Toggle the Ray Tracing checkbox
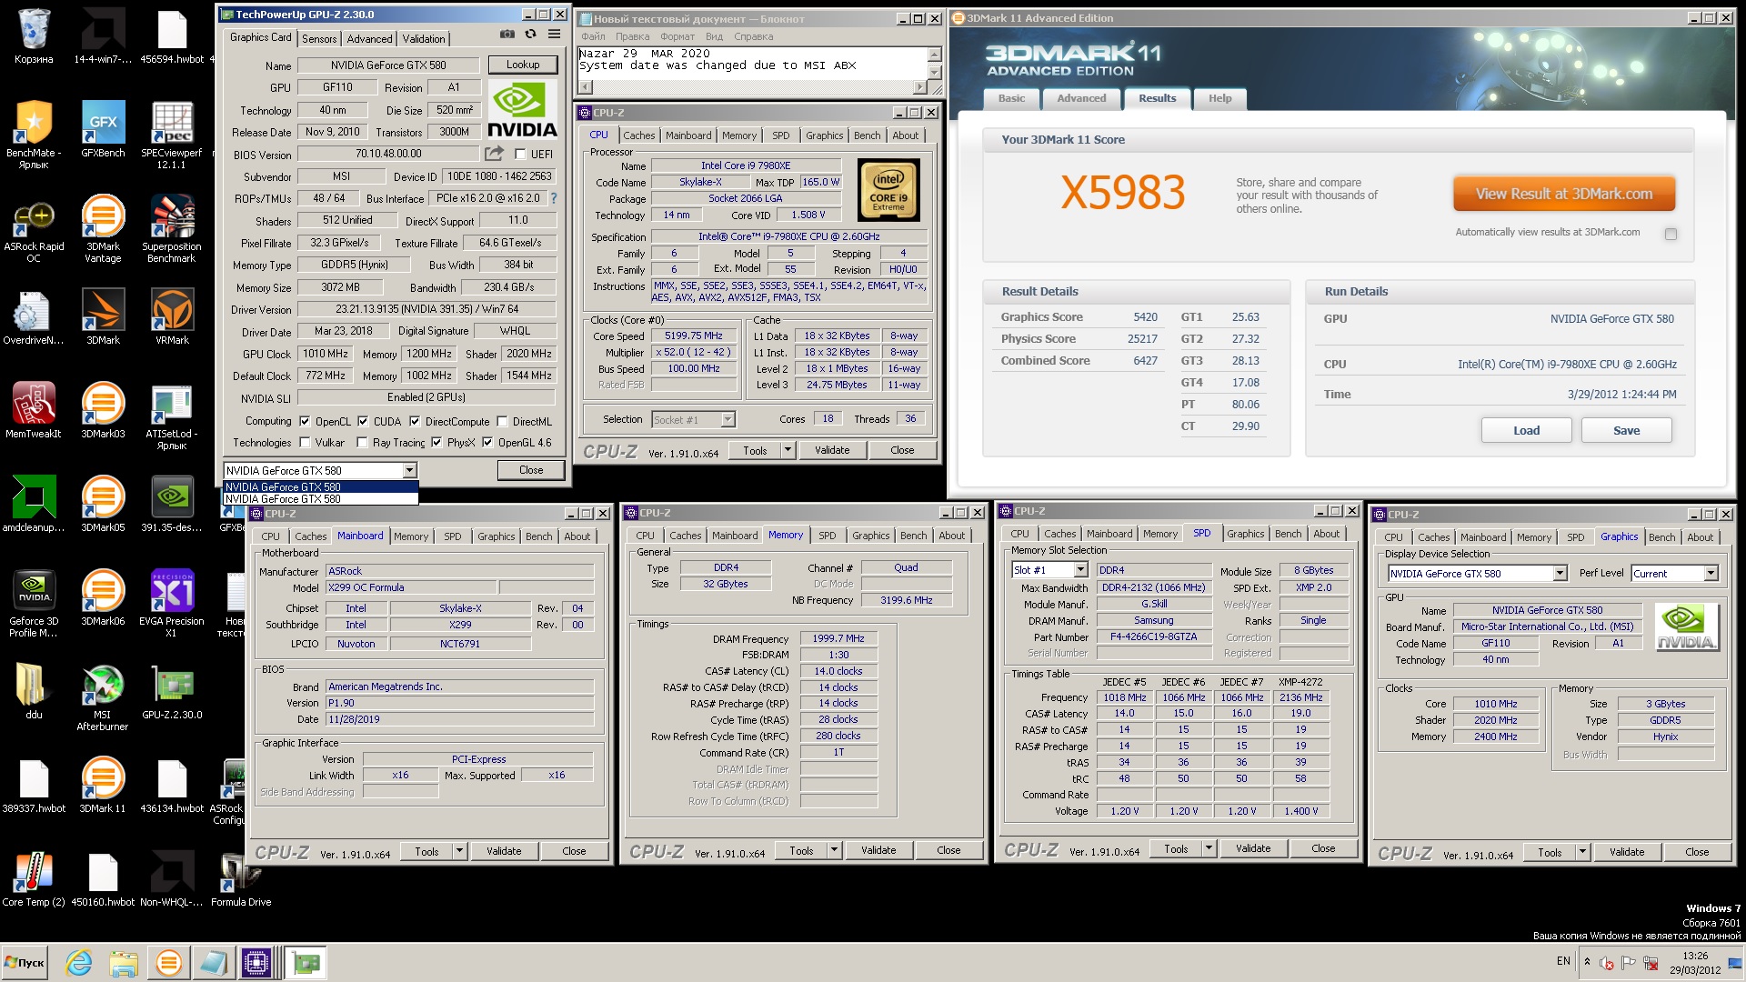 click(x=362, y=443)
